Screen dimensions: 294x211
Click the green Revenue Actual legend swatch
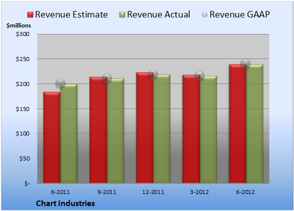tap(122, 15)
